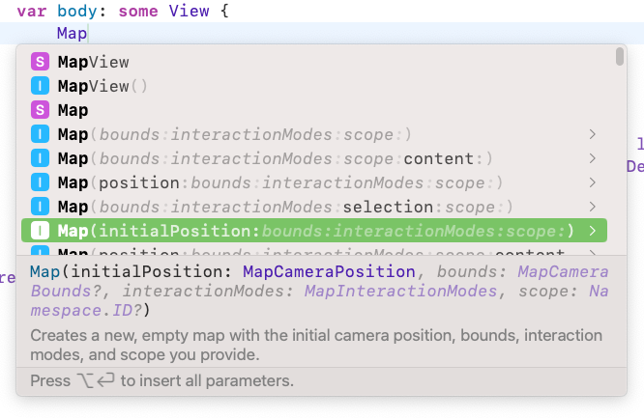Select MapView() completion suggestion
This screenshot has height=419, width=644.
(x=102, y=86)
